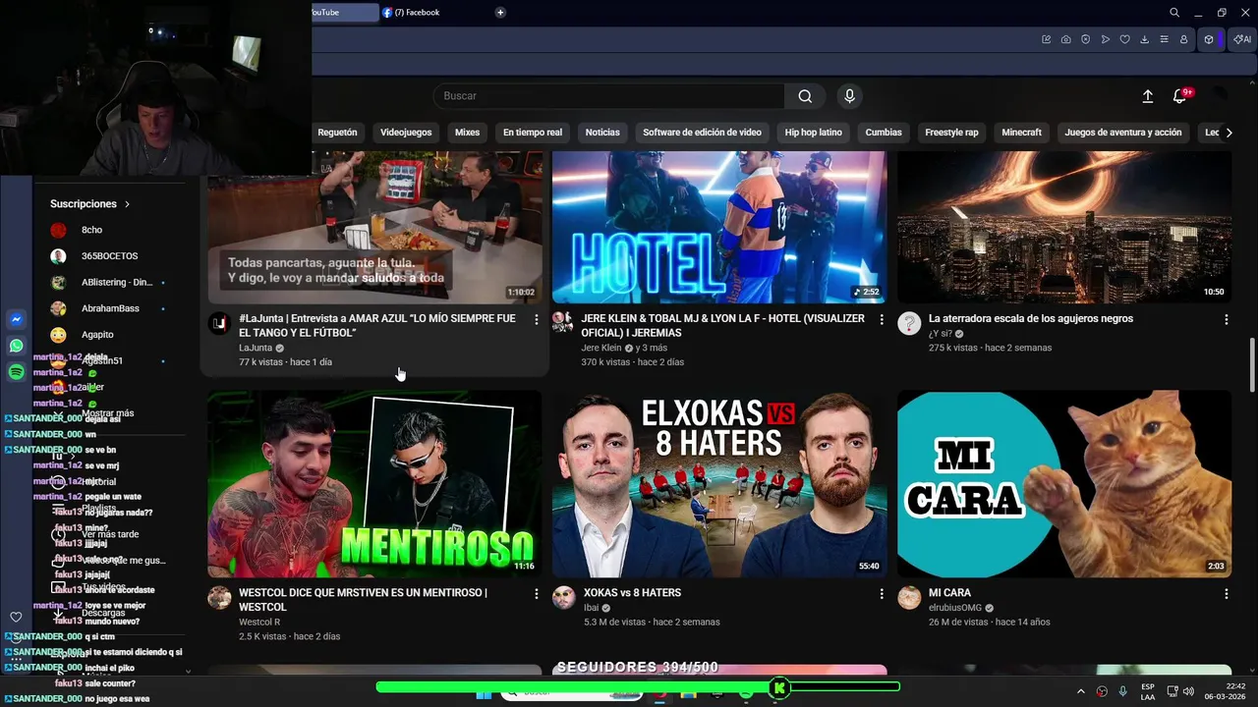Add a new browser tab with plus

click(x=500, y=13)
